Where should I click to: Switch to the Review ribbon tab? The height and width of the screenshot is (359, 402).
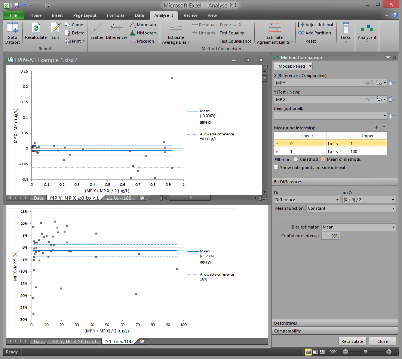pos(190,15)
